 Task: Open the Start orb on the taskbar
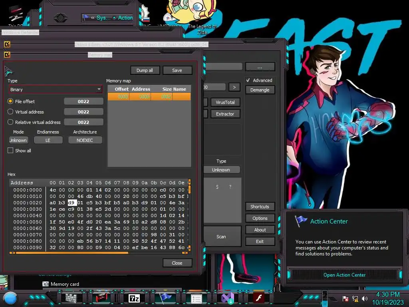click(x=10, y=298)
